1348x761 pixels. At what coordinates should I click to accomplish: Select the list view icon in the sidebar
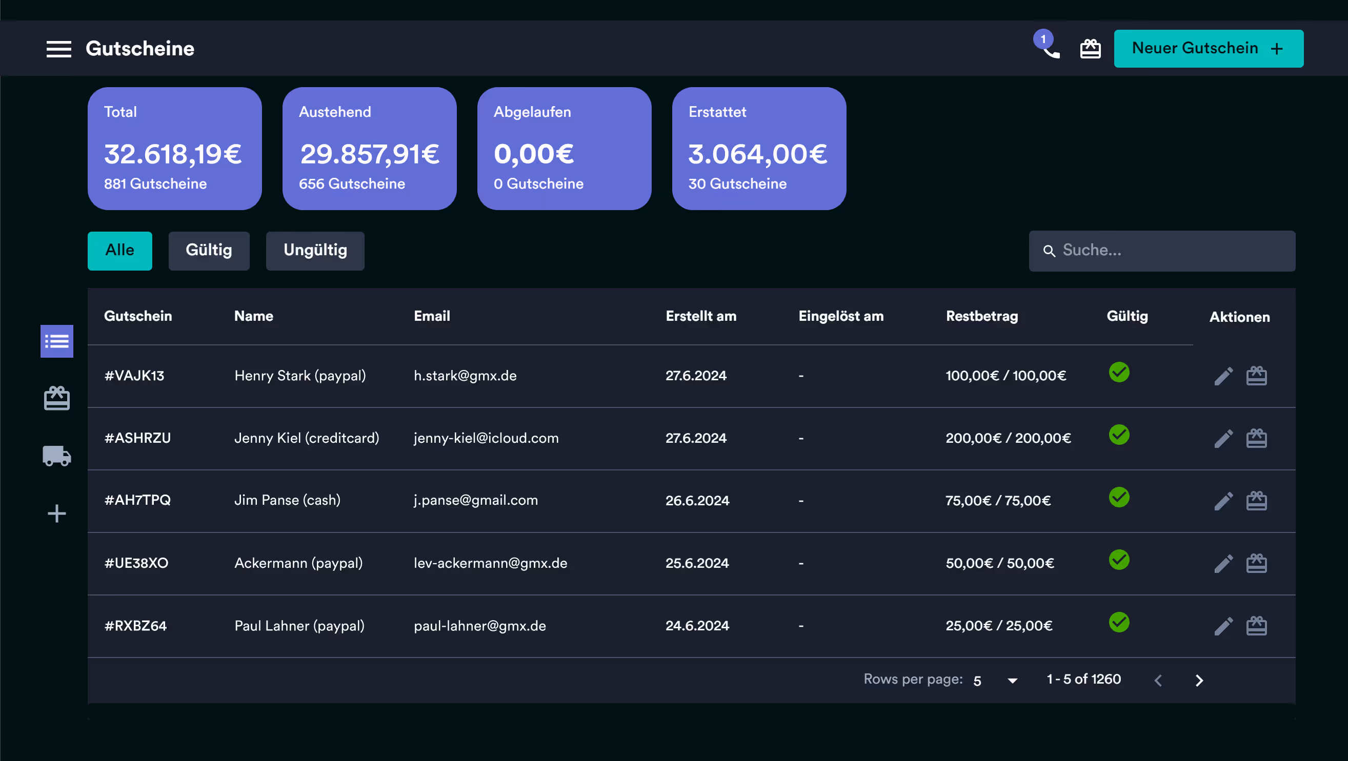coord(56,341)
